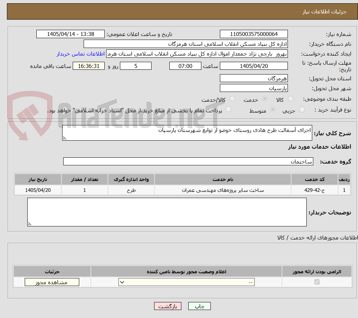Click the تعداد / مقدار column header
Image resolution: width=358 pixels, height=318 pixels.
(x=84, y=180)
